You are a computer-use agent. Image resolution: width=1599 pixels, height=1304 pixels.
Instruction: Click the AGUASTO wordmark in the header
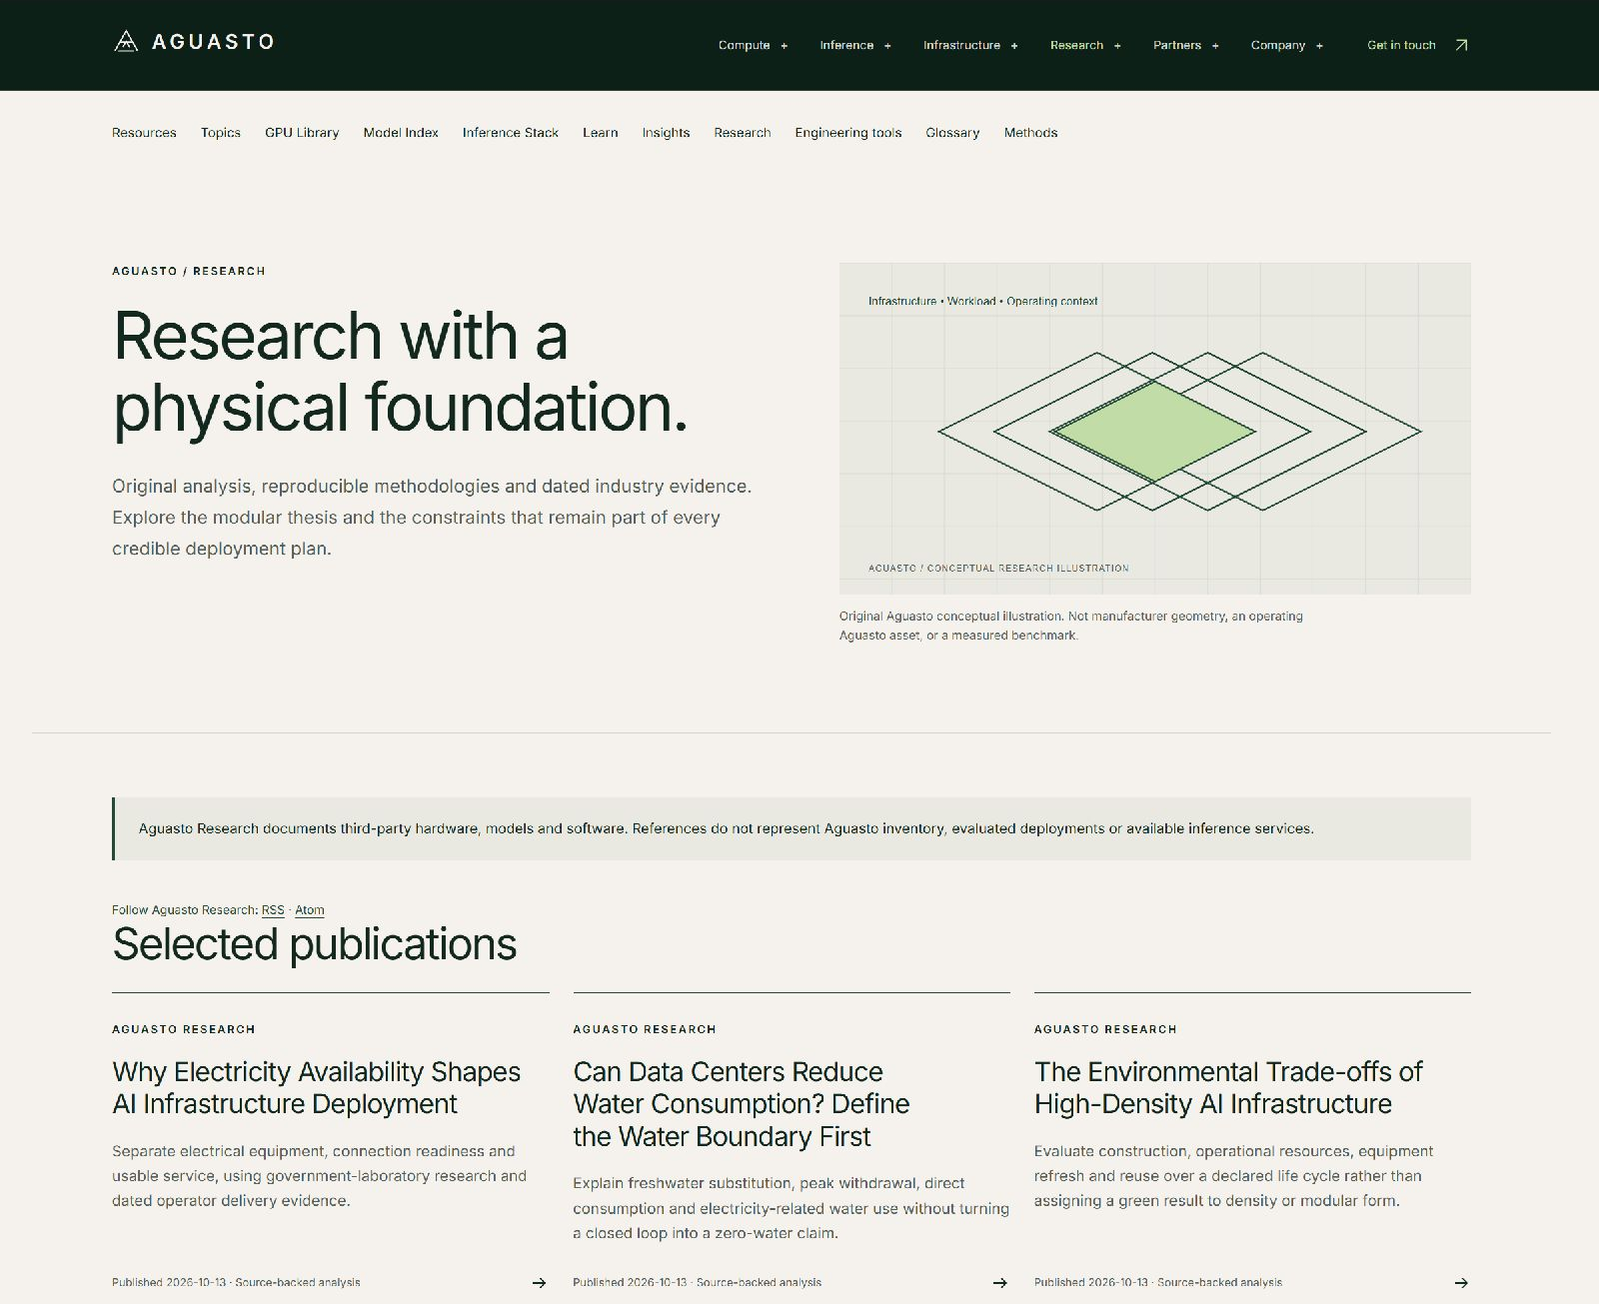point(213,42)
